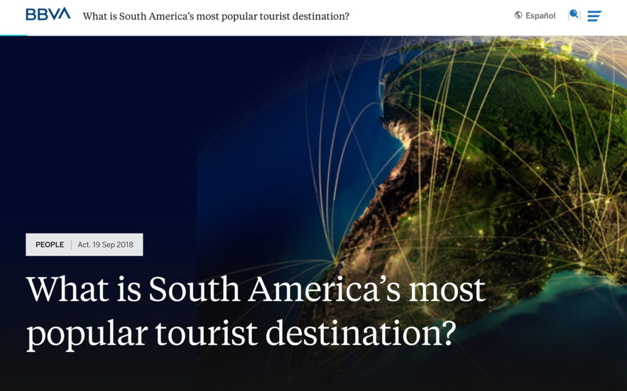Open the BBVA logo homepage link
Screen dimensions: 627x391
pos(48,14)
